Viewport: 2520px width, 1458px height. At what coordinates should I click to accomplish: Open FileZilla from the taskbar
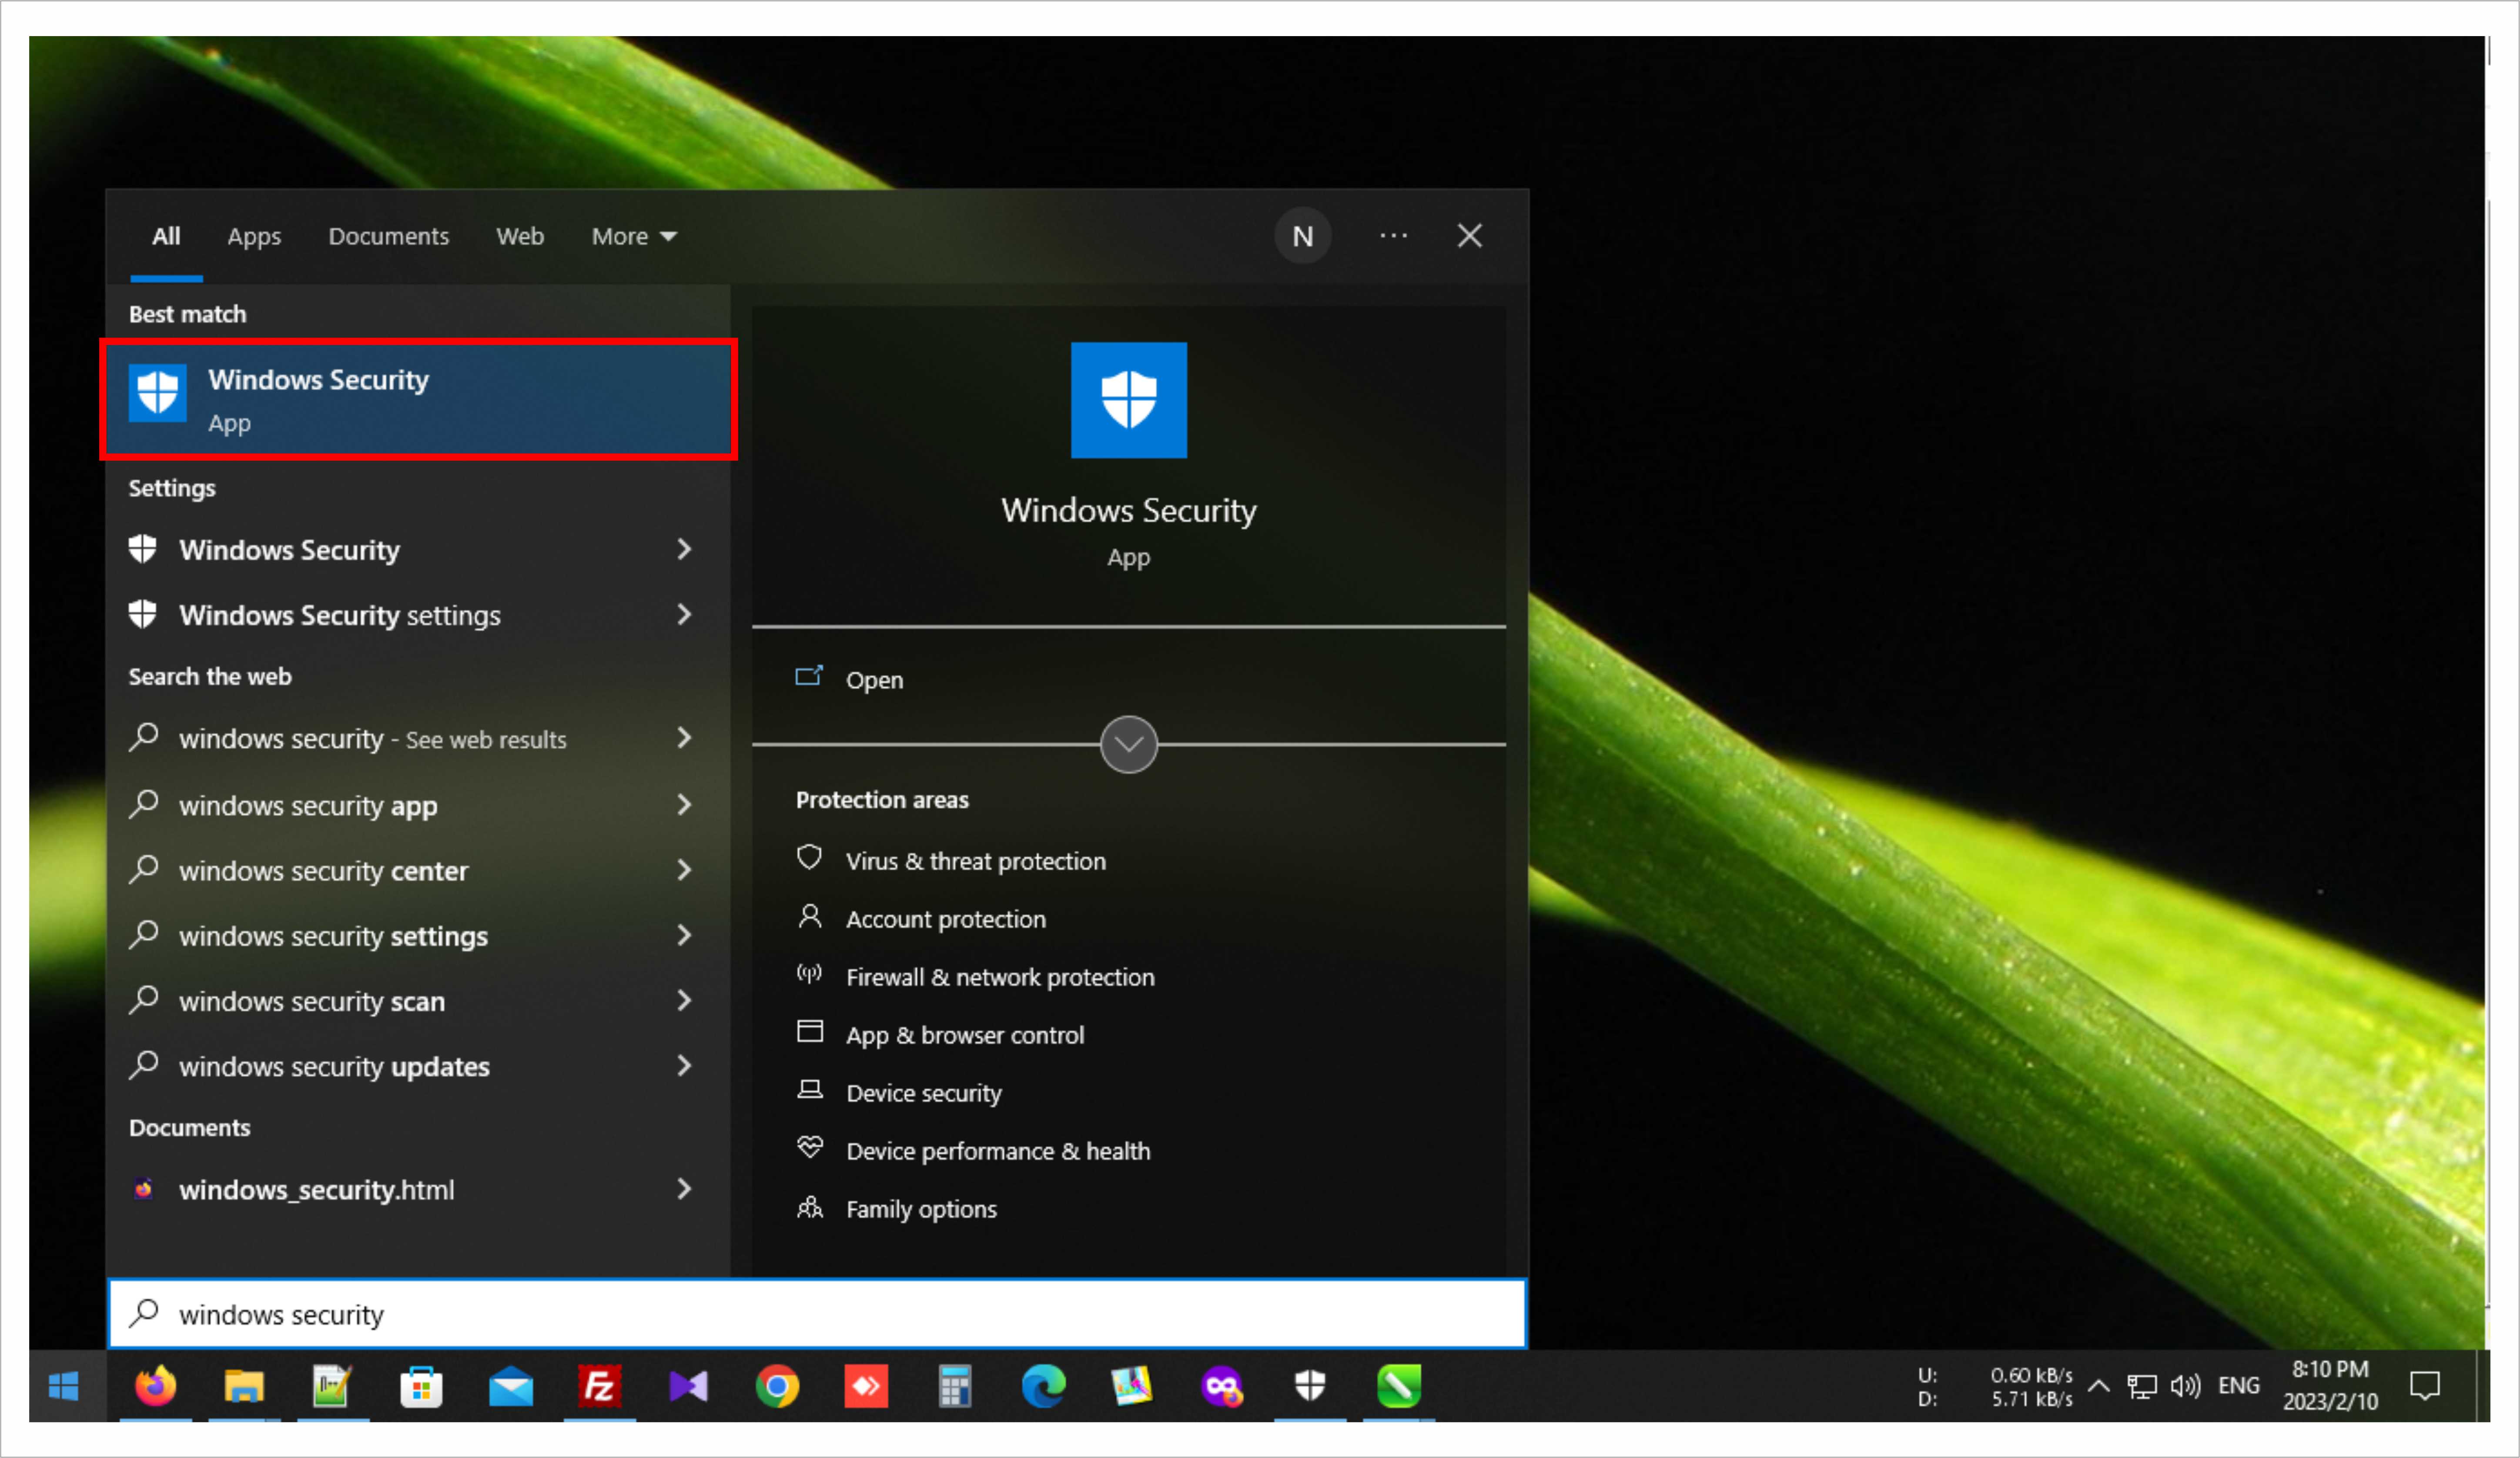(x=599, y=1386)
